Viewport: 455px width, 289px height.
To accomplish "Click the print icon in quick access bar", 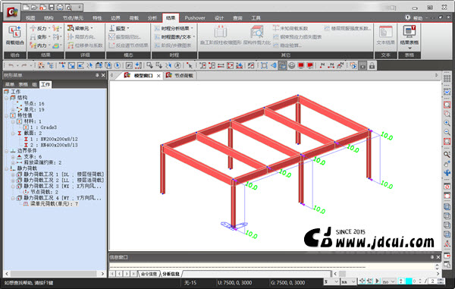I will coord(60,7).
